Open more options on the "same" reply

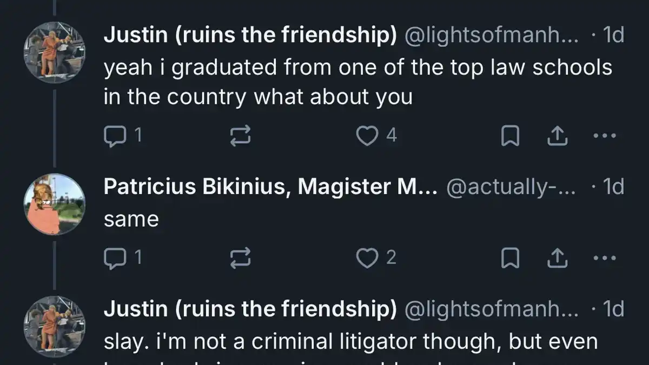[x=605, y=258]
